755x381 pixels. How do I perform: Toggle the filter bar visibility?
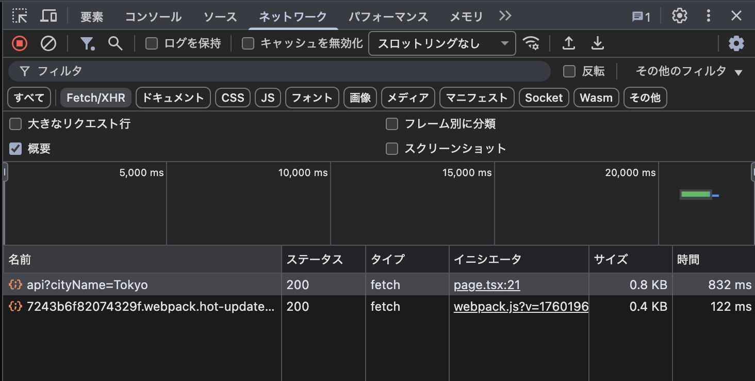88,43
